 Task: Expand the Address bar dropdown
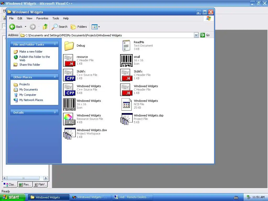point(196,35)
